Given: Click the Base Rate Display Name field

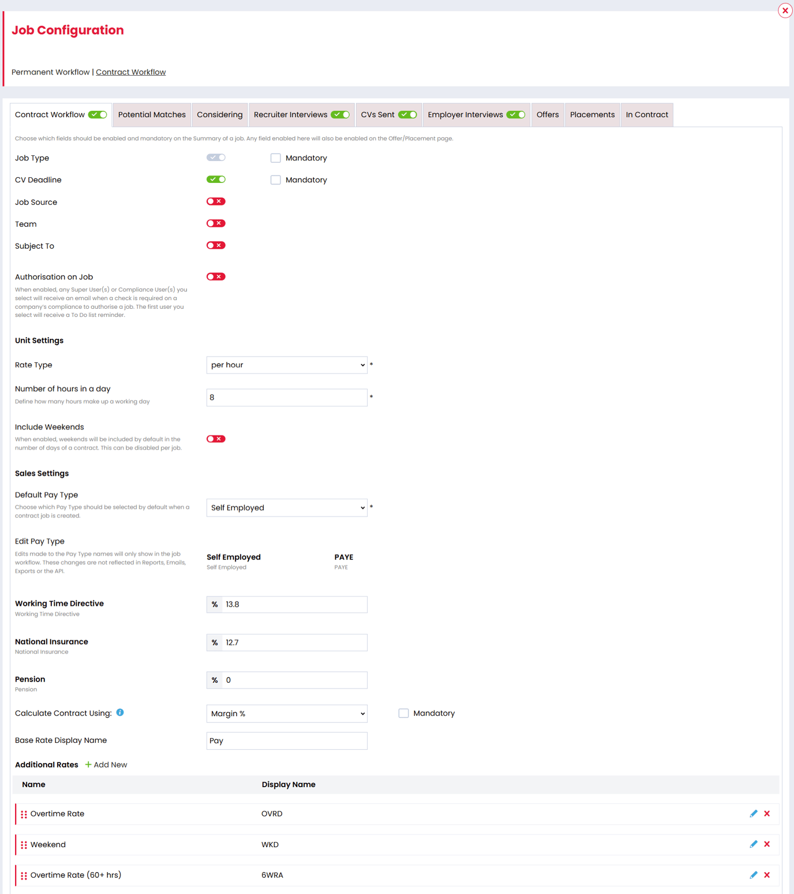Looking at the screenshot, I should (x=287, y=740).
